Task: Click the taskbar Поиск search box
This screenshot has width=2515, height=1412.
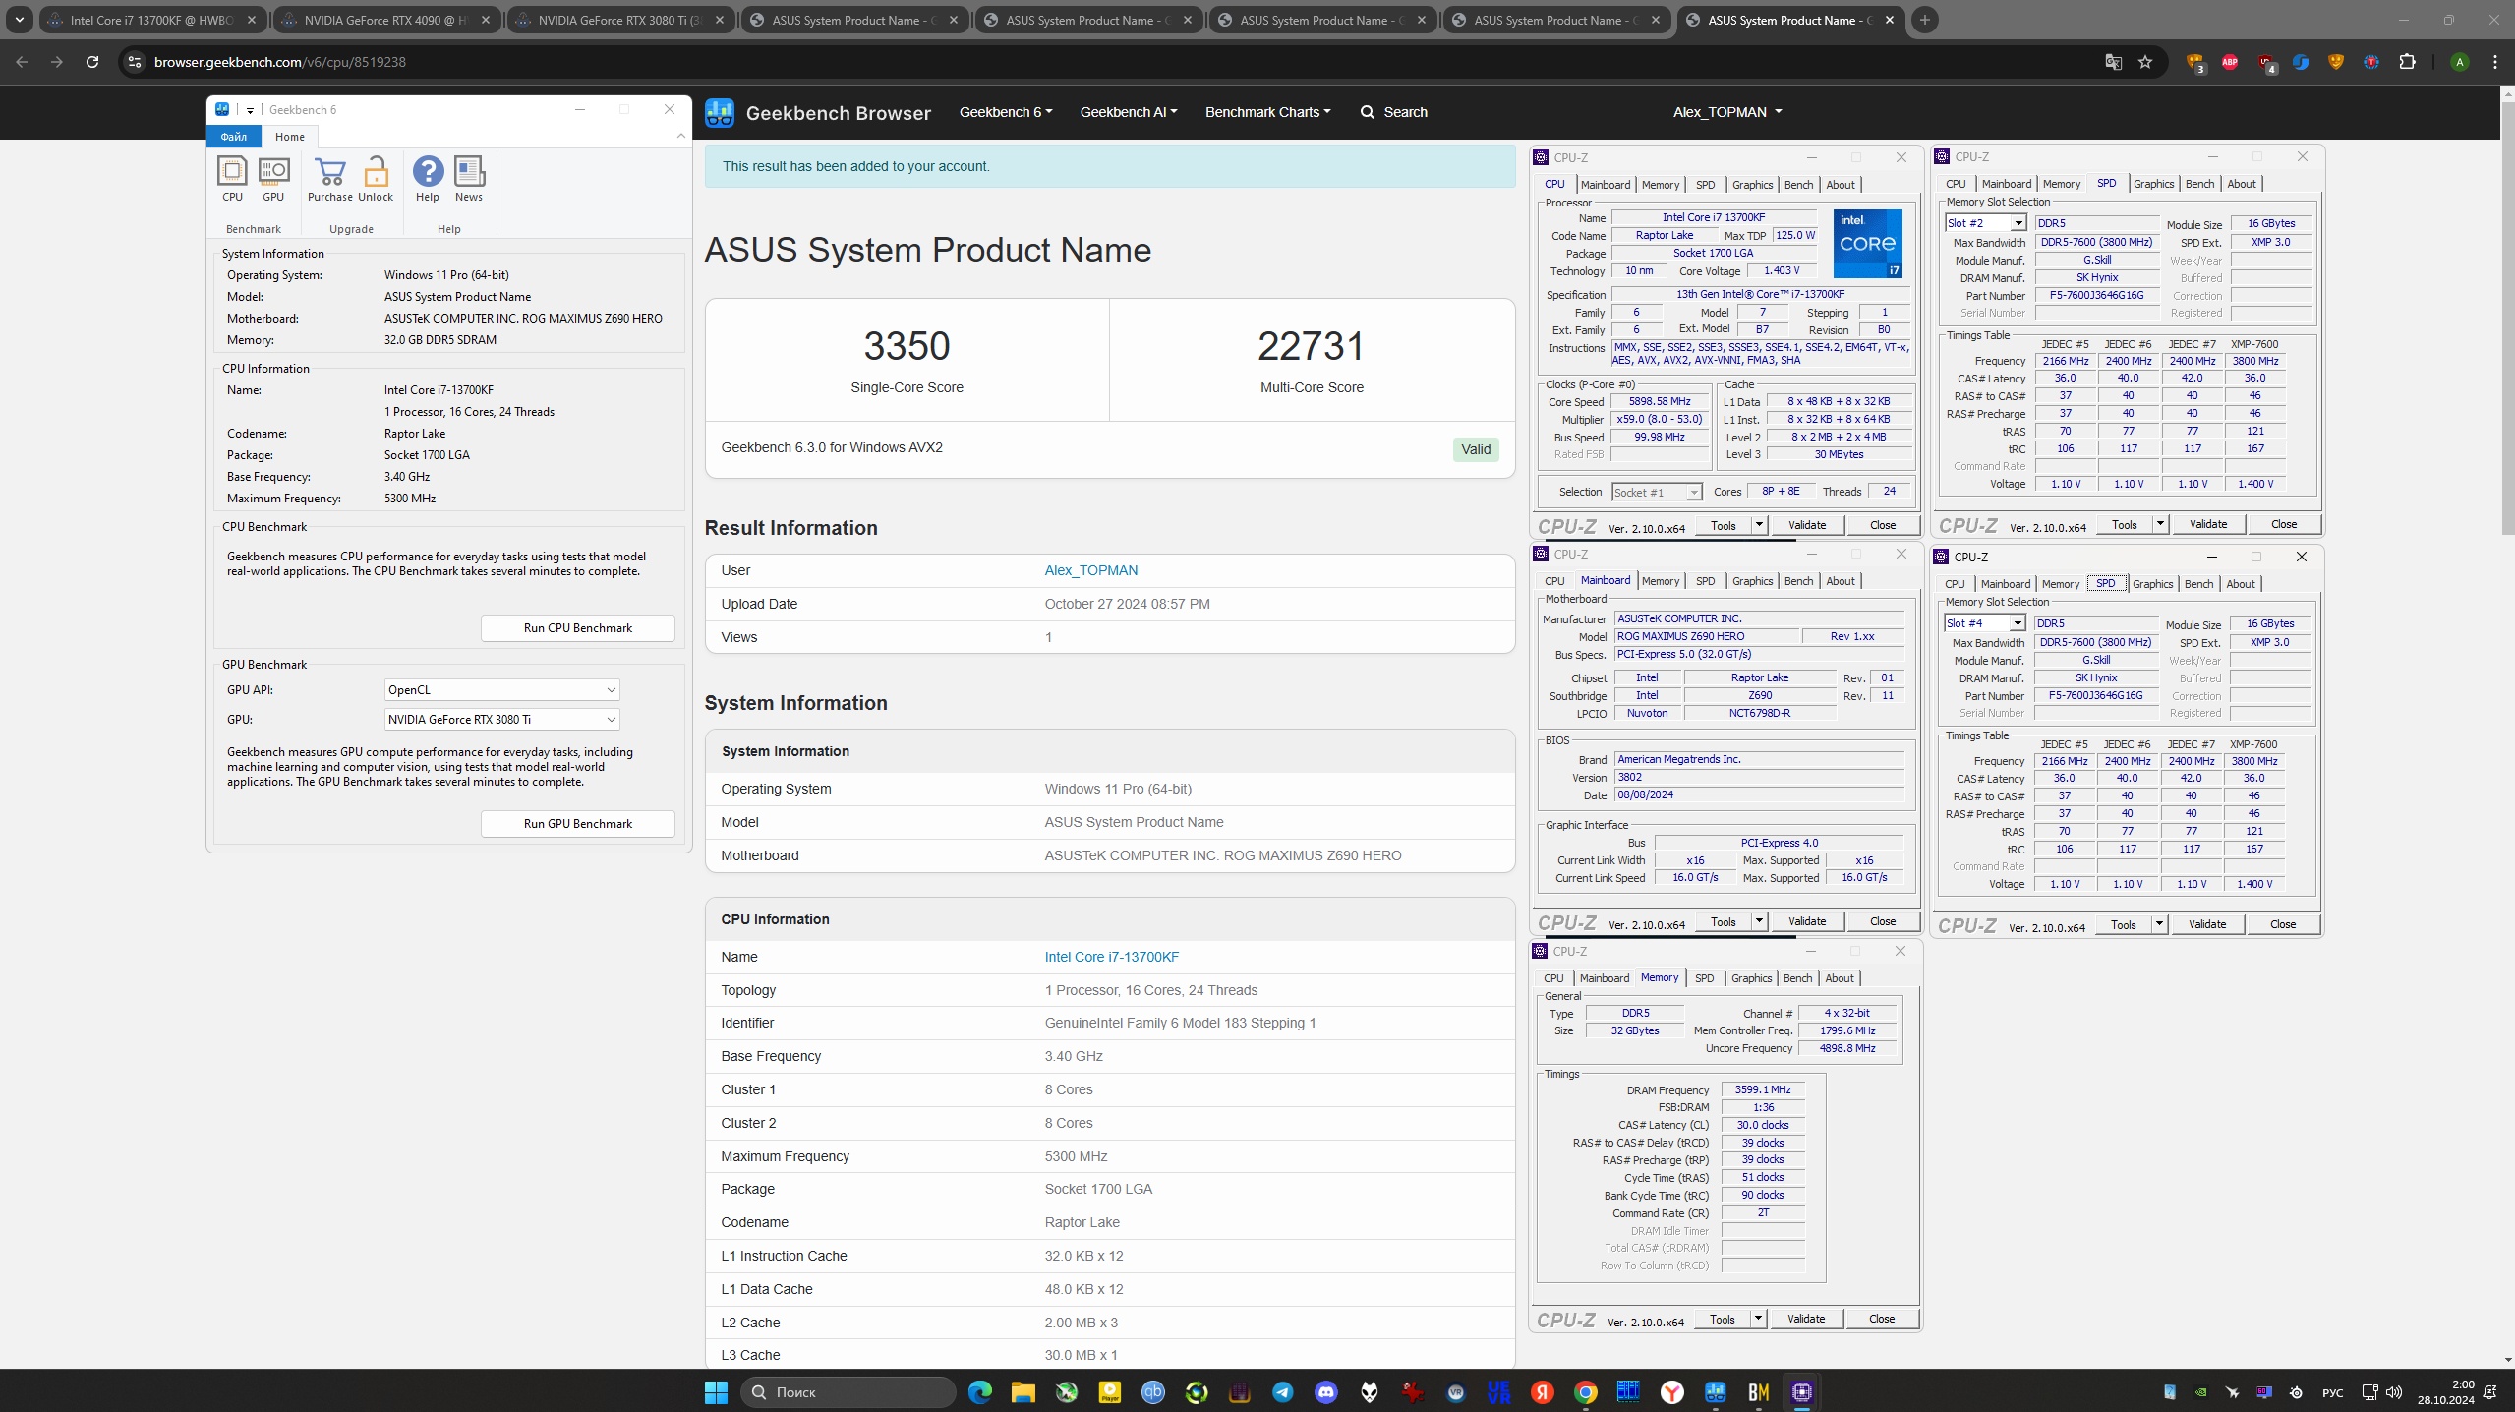Action: coord(848,1391)
